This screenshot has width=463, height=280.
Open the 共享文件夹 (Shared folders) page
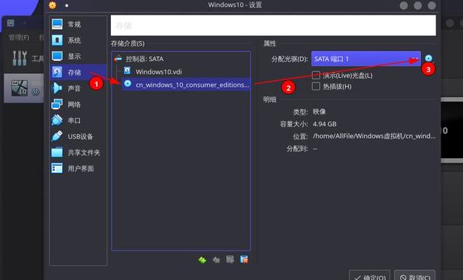79,153
